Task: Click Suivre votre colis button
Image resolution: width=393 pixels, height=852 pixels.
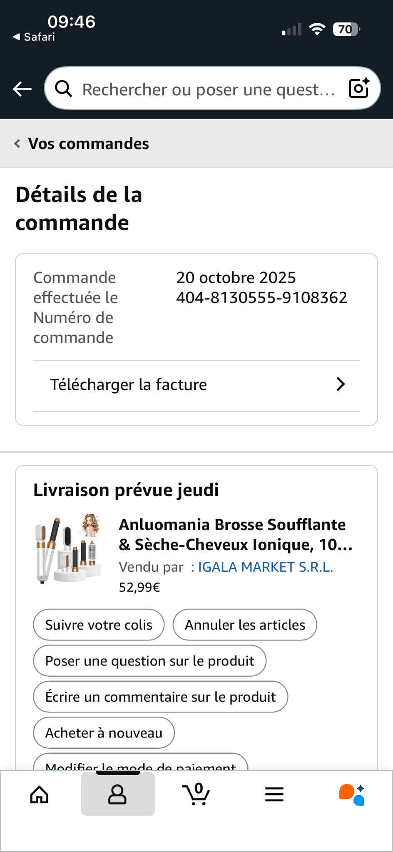Action: [x=99, y=625]
